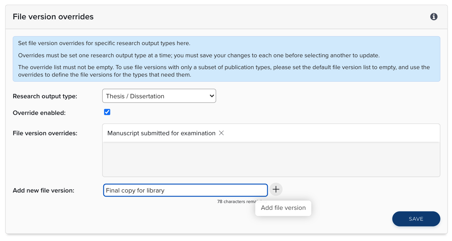Select the Manuscript submitted for examination item text
Screen dimensions: 452x241
[161, 133]
